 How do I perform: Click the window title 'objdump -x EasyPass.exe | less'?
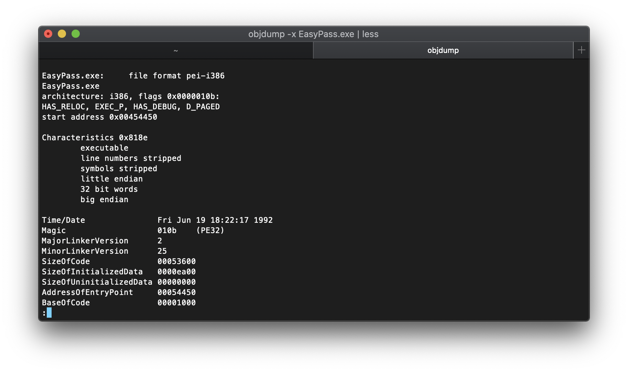(313, 34)
